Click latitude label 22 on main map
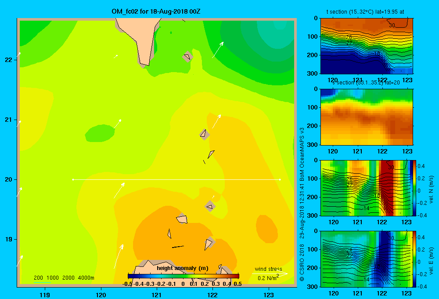The height and width of the screenshot is (299, 439). click(9, 60)
